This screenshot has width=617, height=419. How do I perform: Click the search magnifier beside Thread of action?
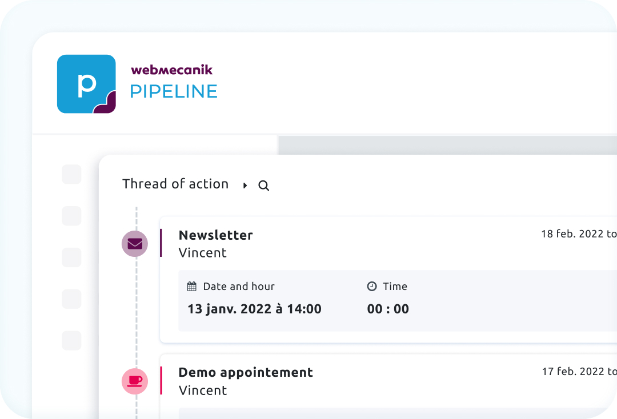[263, 186]
